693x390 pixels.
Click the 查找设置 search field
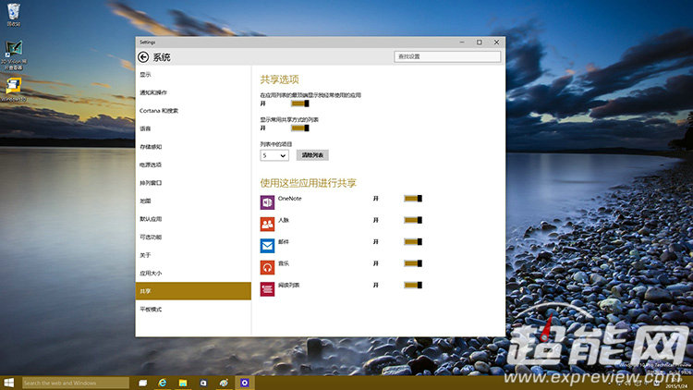pyautogui.click(x=447, y=56)
